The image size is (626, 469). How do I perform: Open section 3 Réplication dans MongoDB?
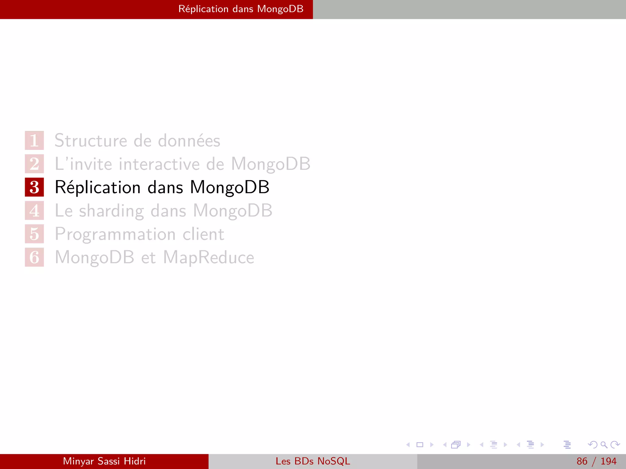(162, 187)
